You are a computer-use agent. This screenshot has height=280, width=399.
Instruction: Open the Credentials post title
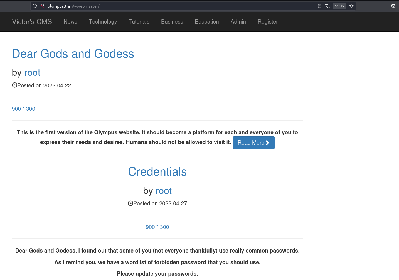pyautogui.click(x=157, y=172)
